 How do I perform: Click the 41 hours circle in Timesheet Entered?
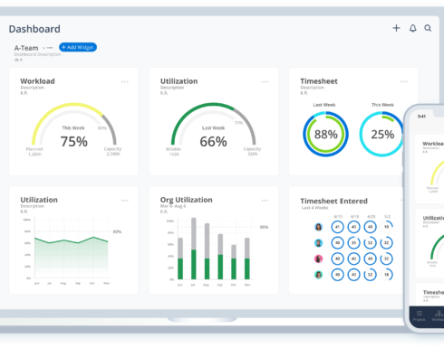337,227
